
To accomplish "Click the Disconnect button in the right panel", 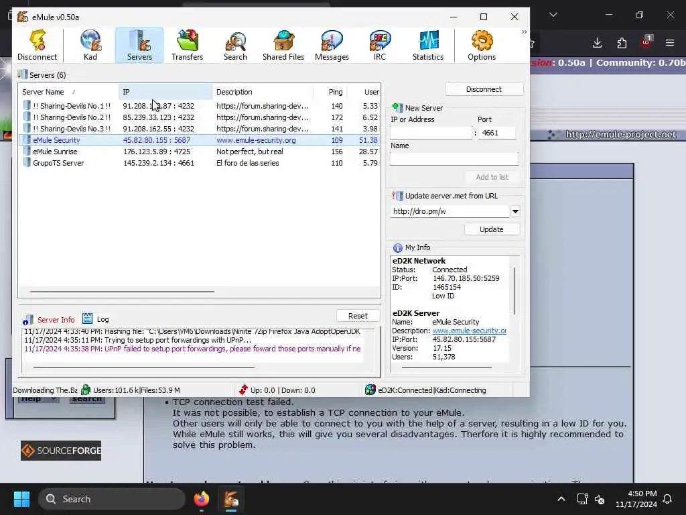I will coord(484,89).
